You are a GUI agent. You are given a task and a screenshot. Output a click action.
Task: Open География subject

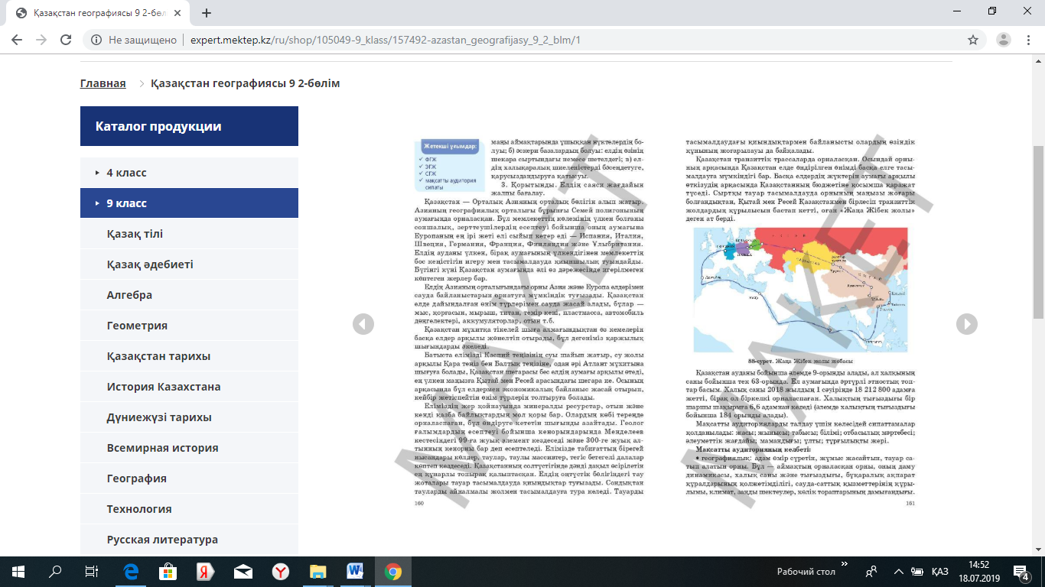pos(189,478)
